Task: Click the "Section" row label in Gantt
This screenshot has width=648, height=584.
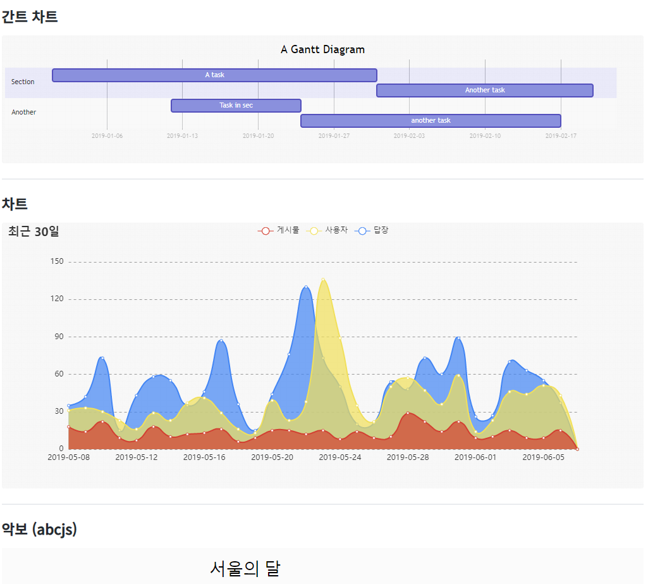Action: tap(23, 82)
